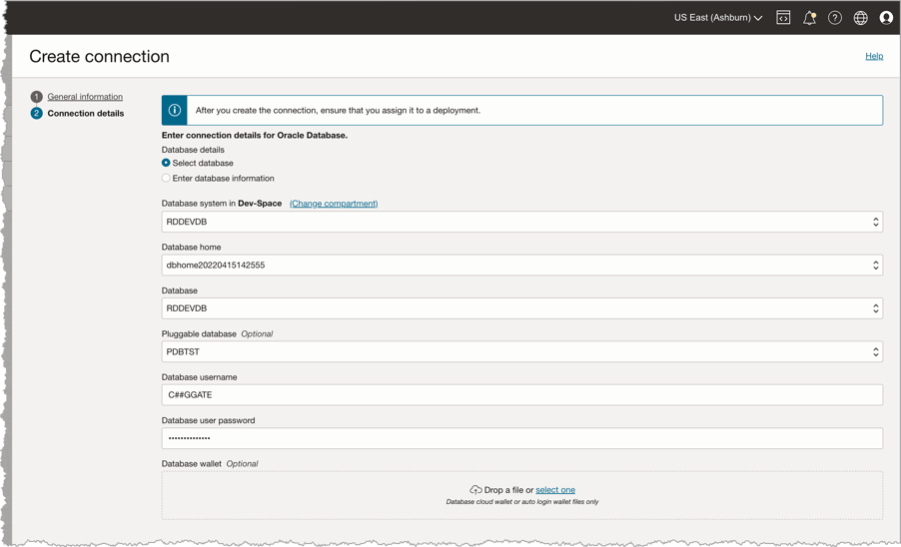
Task: Expand the Database system dropdown RDDEVDB
Action: coord(521,222)
